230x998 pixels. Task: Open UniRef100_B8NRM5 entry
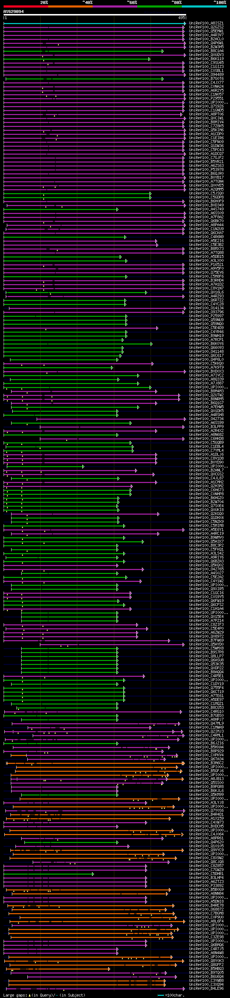click(x=206, y=399)
